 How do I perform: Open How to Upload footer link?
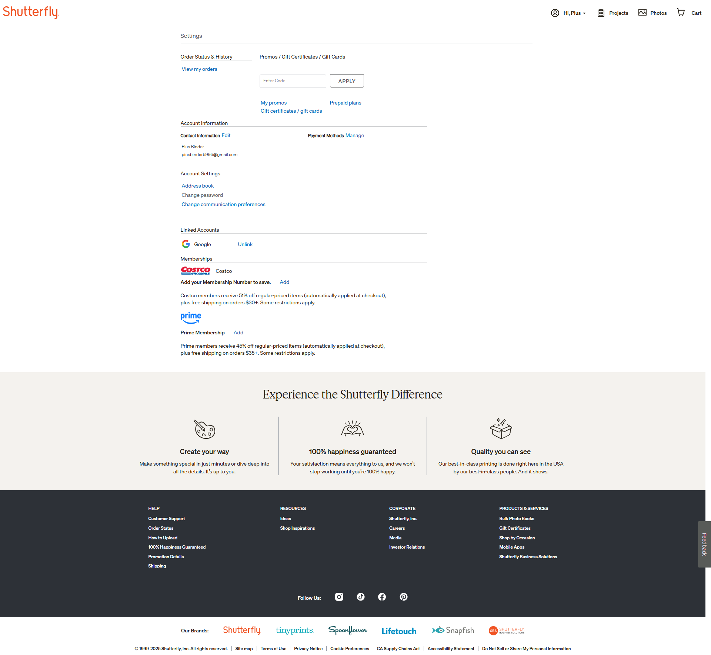click(163, 538)
